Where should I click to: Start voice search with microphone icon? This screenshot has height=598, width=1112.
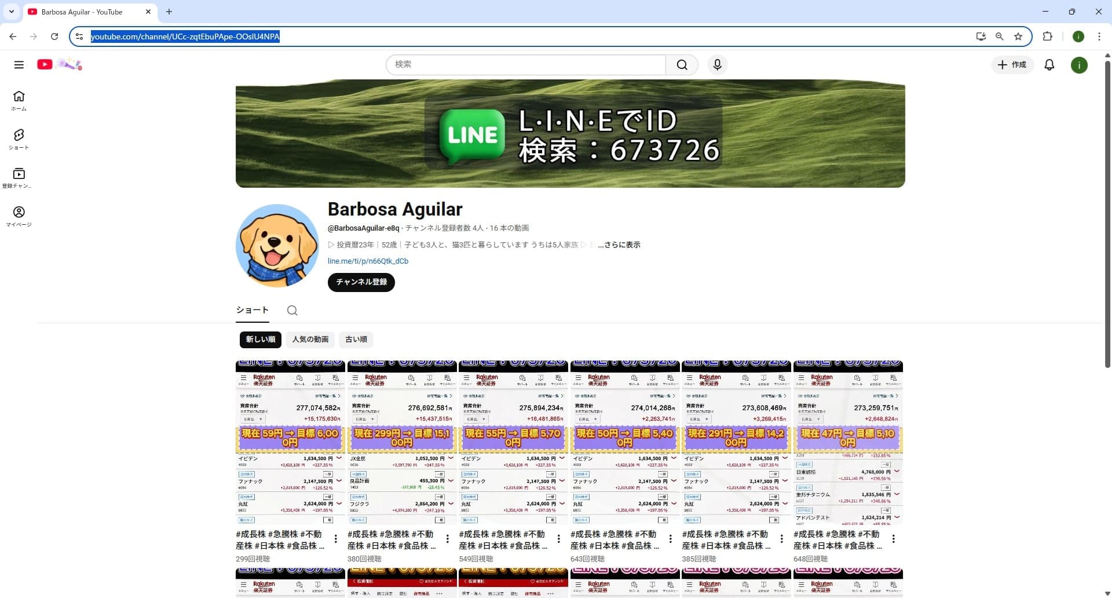point(717,65)
